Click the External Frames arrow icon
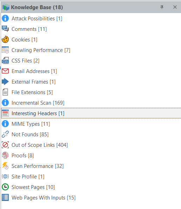181x209 pixels. click(x=5, y=81)
